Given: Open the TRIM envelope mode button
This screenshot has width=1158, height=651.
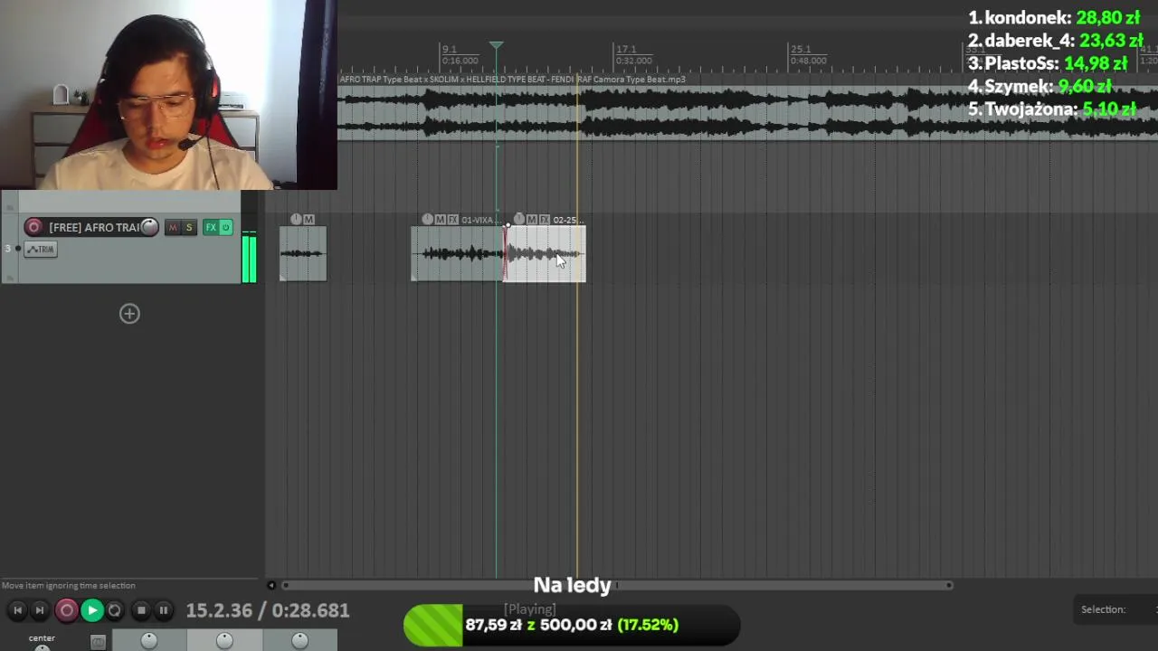Looking at the screenshot, I should point(41,249).
